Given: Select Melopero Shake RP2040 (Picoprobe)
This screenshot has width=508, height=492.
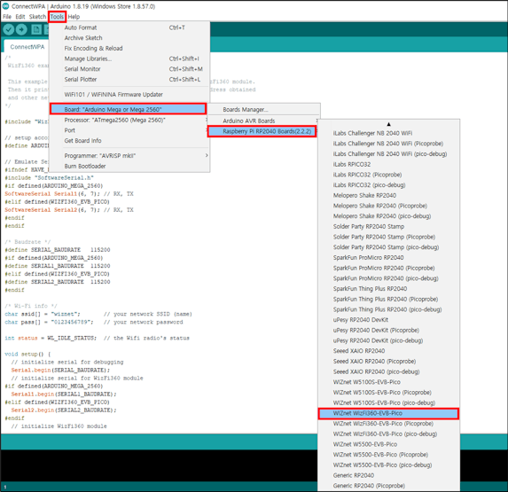Looking at the screenshot, I should click(x=389, y=206).
